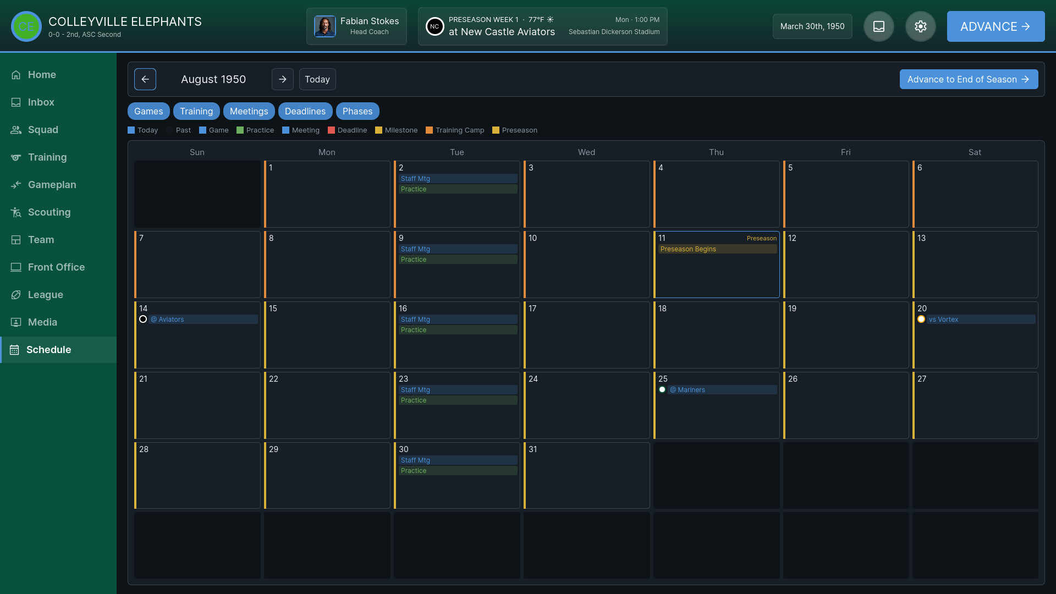
Task: Select the August 31 calendar cell
Action: click(x=587, y=476)
